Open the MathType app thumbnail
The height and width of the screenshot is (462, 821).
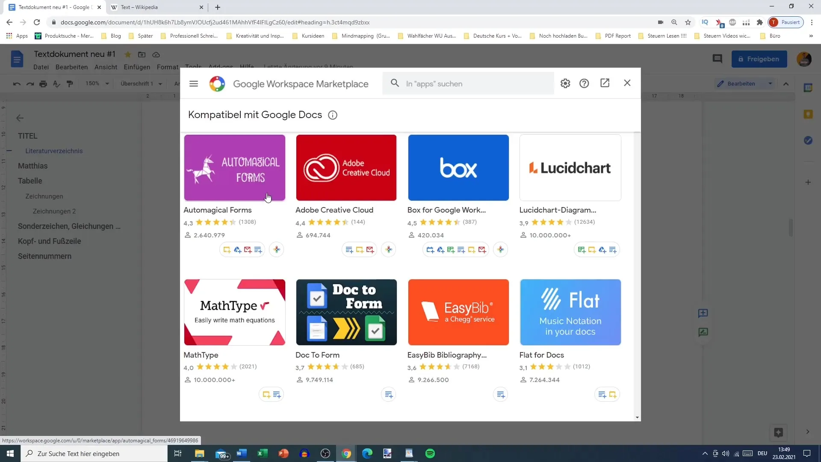point(234,312)
